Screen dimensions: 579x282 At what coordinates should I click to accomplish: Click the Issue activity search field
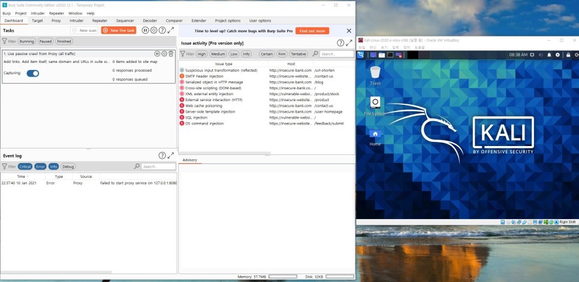click(337, 54)
